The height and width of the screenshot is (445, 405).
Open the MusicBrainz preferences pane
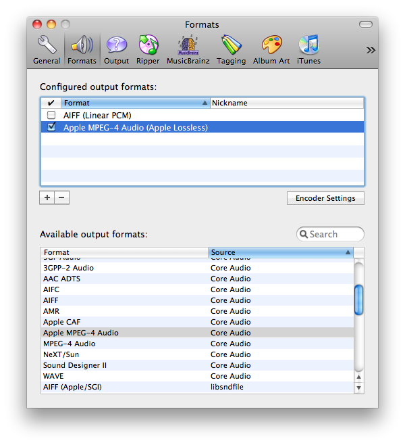tap(188, 49)
